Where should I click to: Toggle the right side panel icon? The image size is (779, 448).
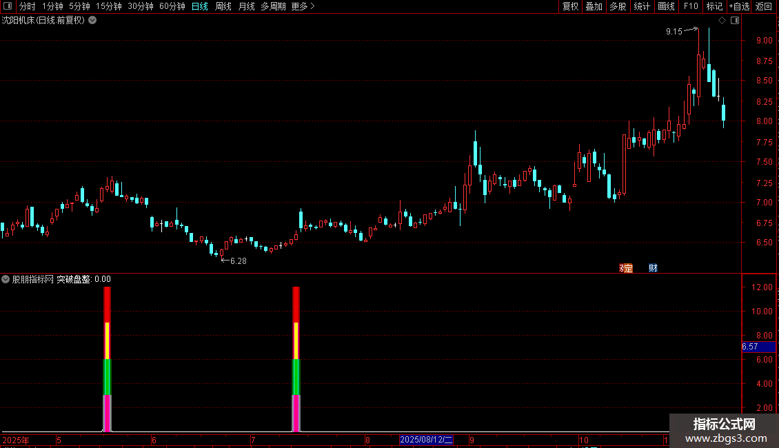coord(735,21)
